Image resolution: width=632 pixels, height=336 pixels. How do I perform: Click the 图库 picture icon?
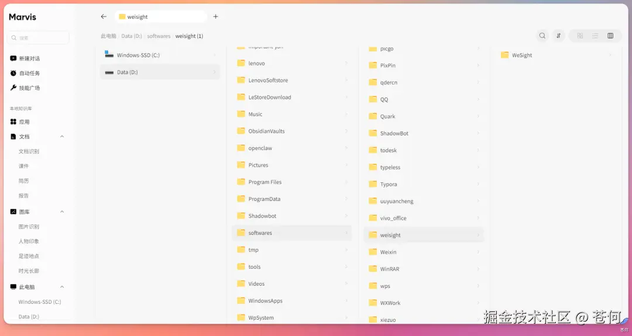pyautogui.click(x=13, y=212)
